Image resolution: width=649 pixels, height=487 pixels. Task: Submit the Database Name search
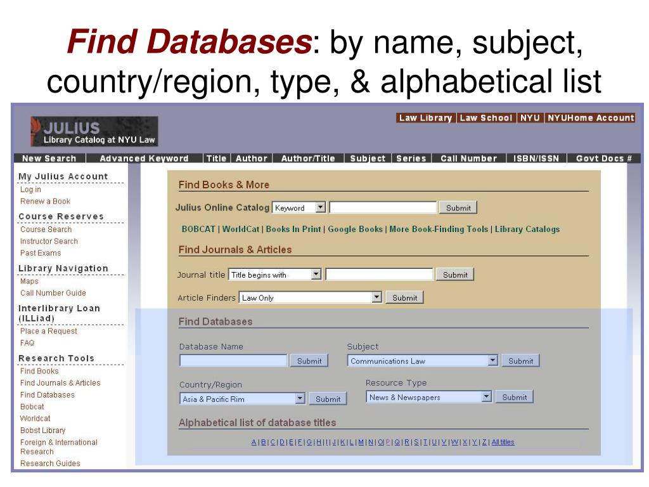click(309, 361)
